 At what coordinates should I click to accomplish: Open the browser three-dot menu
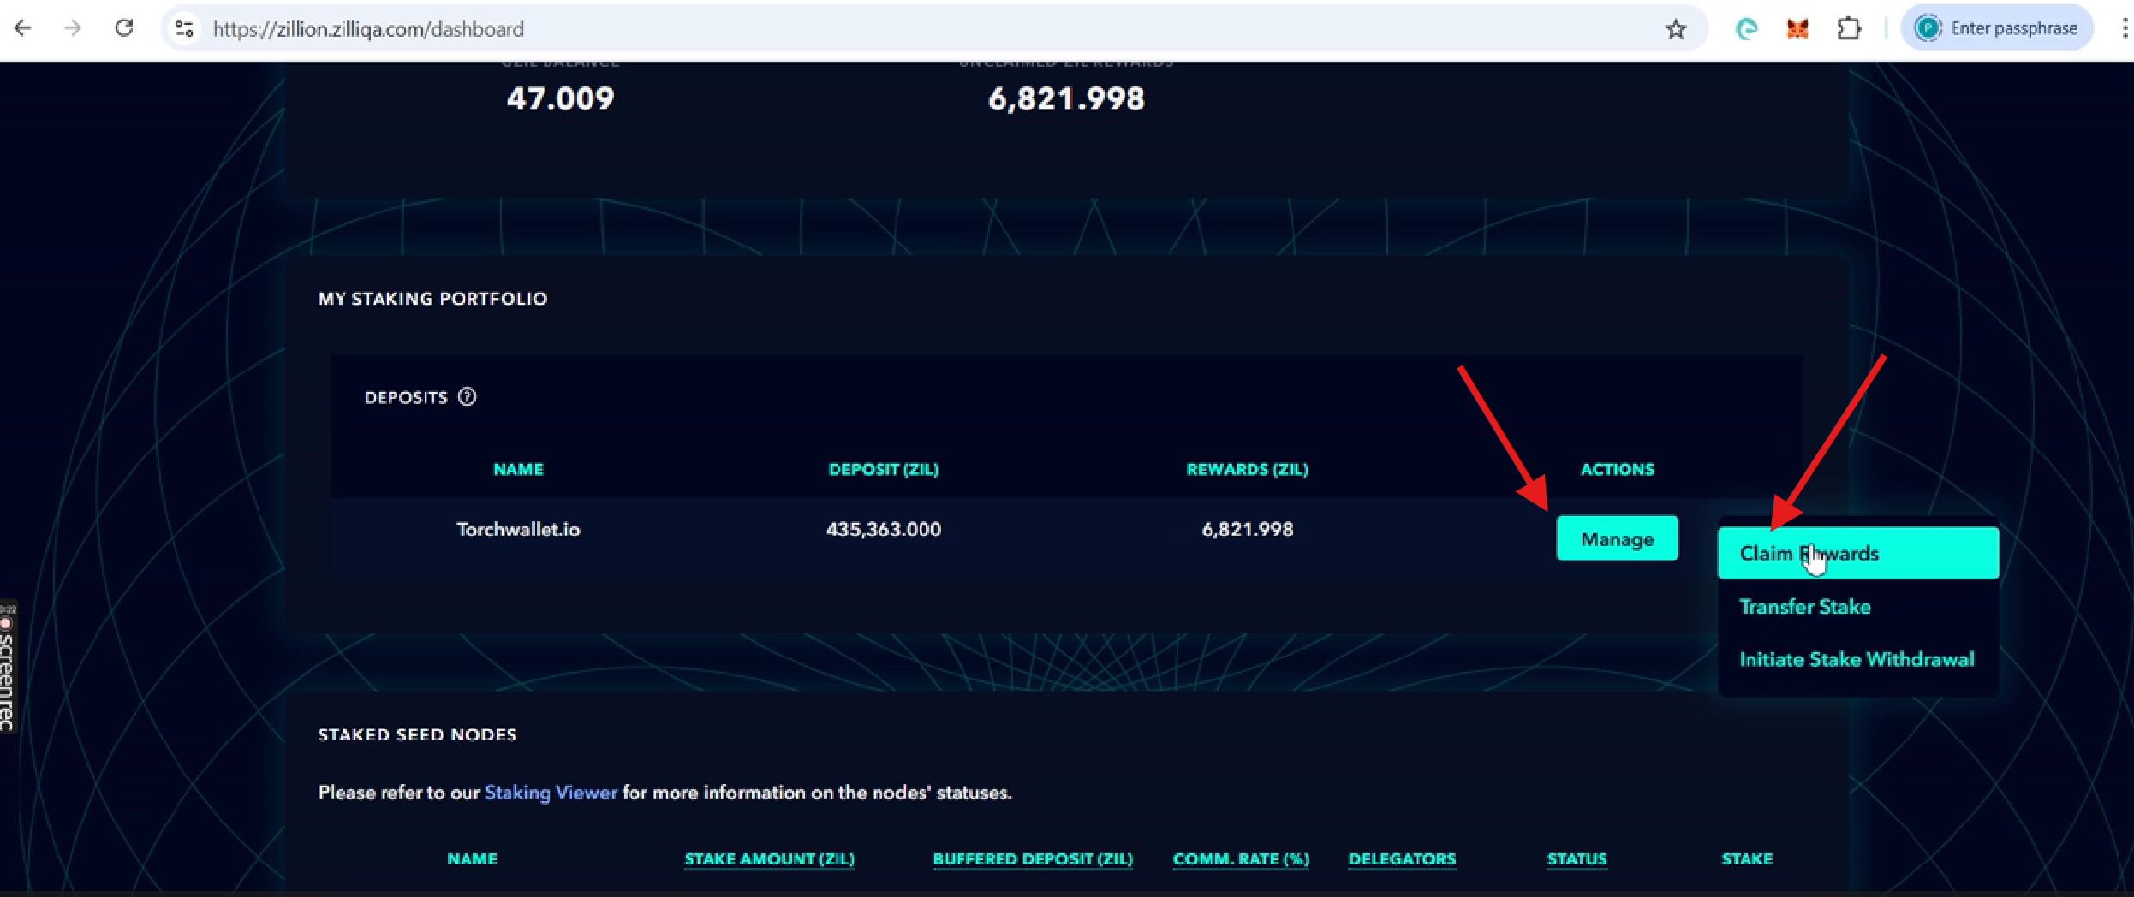pos(2125,28)
